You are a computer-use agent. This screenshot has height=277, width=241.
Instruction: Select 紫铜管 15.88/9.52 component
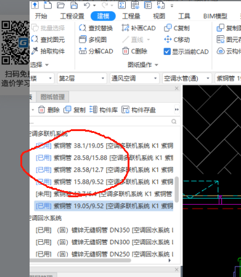pos(104,182)
